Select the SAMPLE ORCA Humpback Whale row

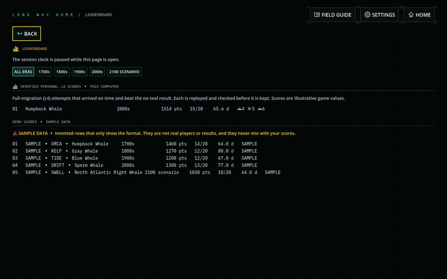pyautogui.click(x=135, y=144)
